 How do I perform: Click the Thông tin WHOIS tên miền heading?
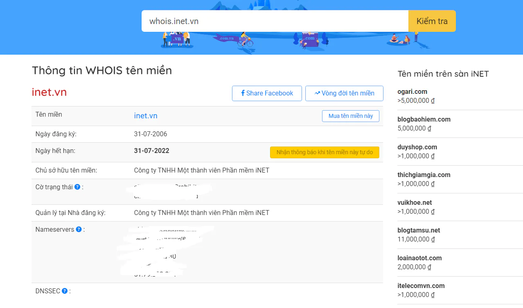pos(102,71)
